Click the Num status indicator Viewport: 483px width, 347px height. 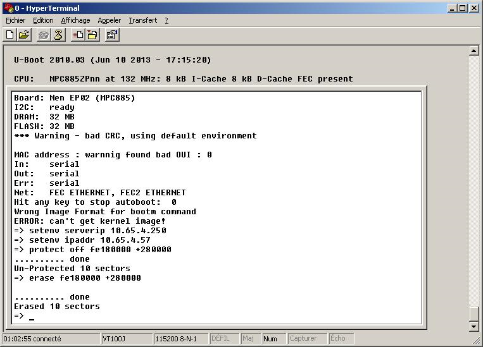(x=274, y=339)
